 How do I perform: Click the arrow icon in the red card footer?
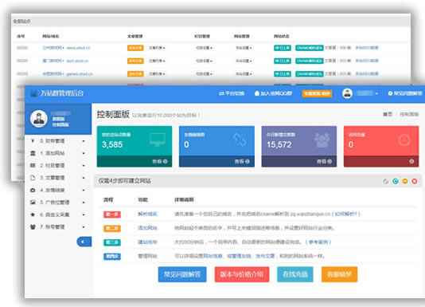[411, 161]
